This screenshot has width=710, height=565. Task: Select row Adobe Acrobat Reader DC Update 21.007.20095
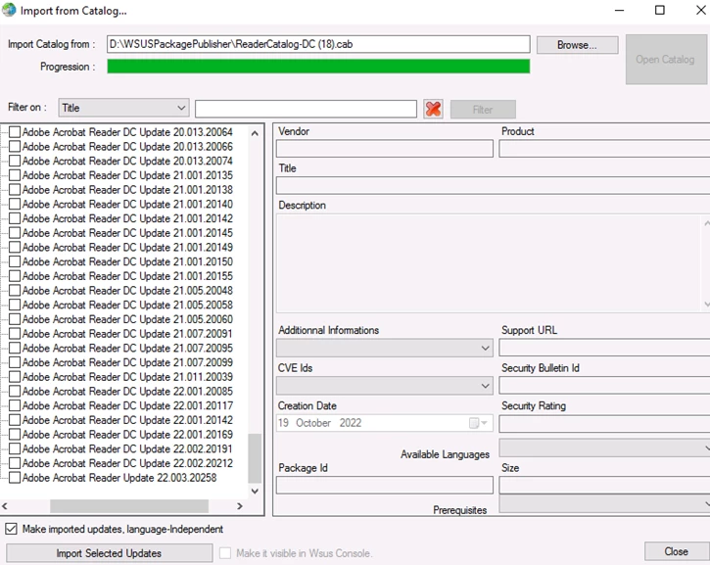(x=127, y=349)
